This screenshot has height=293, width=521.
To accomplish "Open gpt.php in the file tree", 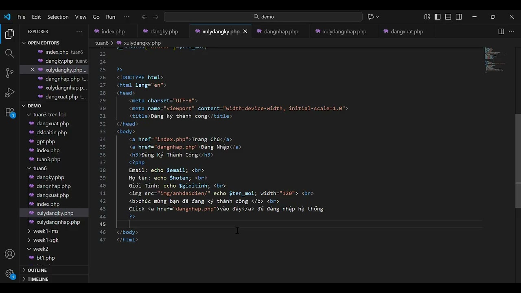I will point(54,142).
